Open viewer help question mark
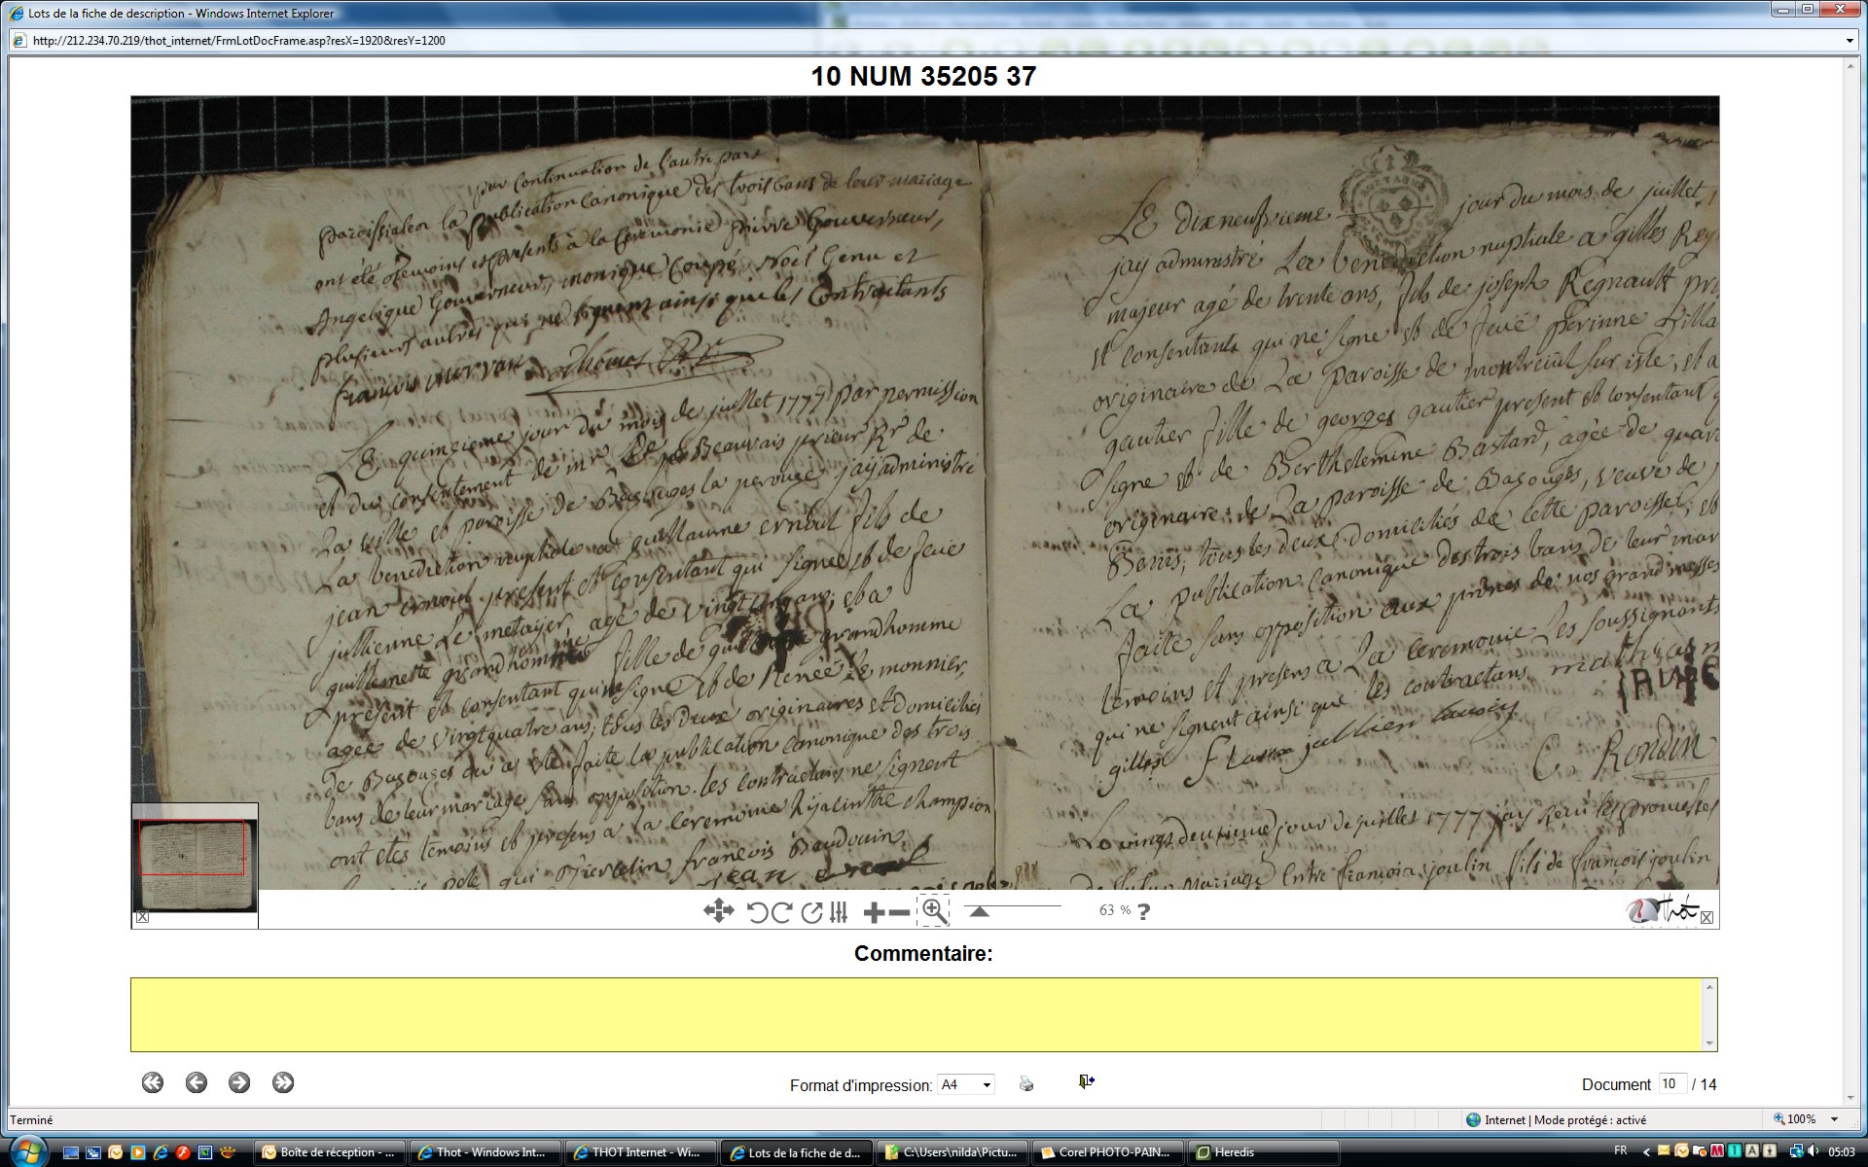Viewport: 1868px width, 1167px height. tap(1144, 912)
